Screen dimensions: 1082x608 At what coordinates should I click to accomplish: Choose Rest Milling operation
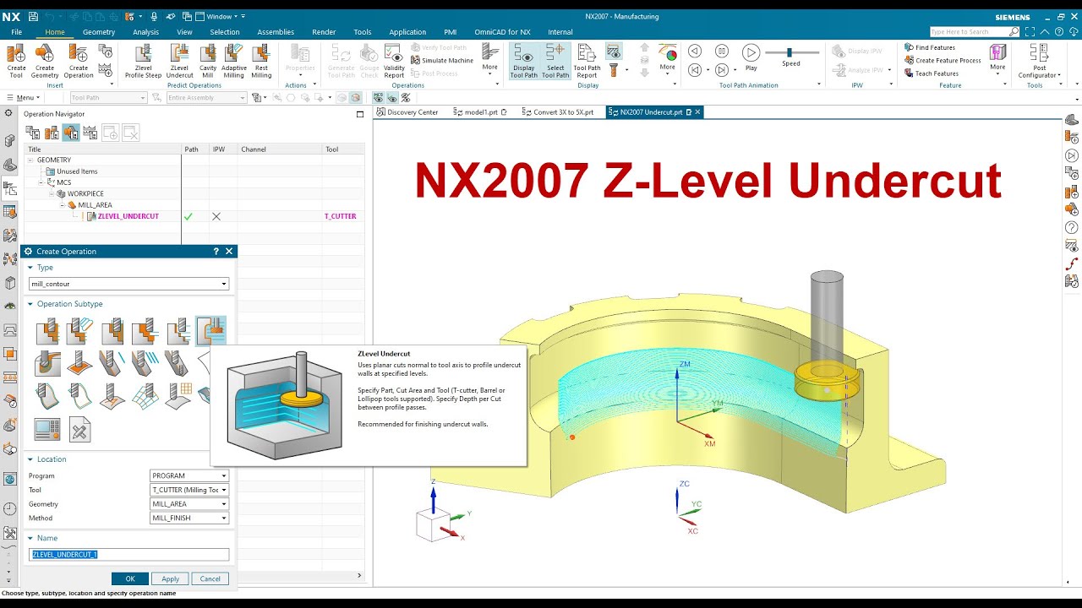[x=261, y=61]
